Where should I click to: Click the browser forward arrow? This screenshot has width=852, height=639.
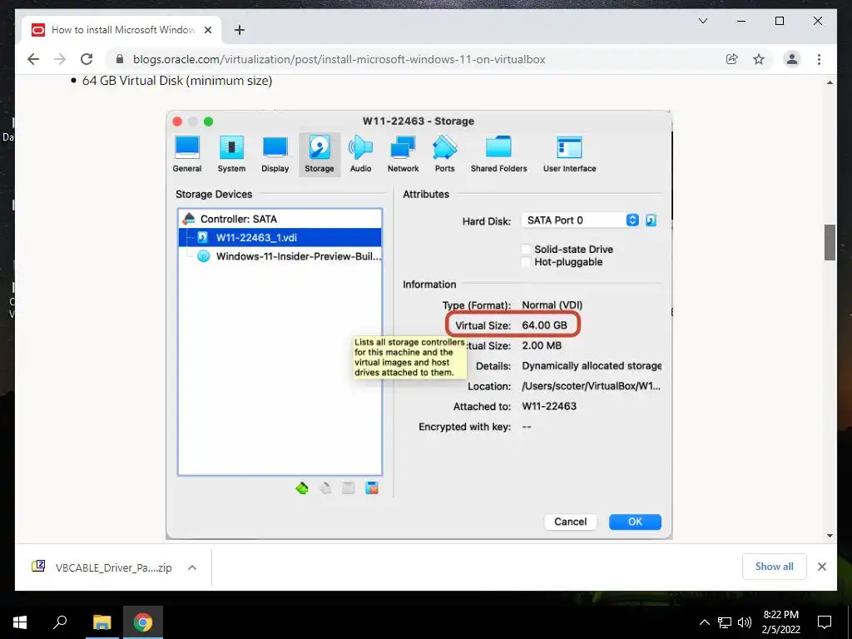[x=60, y=59]
